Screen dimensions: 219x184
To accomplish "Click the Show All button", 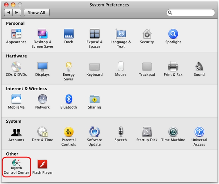I will tap(37, 13).
